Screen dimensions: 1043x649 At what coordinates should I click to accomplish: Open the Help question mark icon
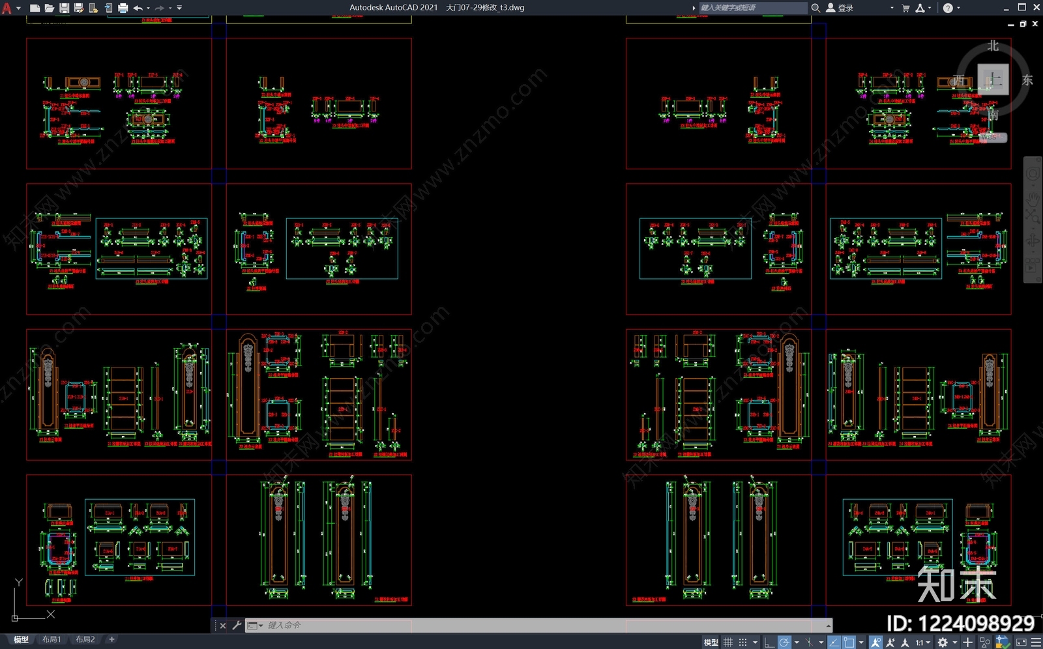click(x=948, y=8)
